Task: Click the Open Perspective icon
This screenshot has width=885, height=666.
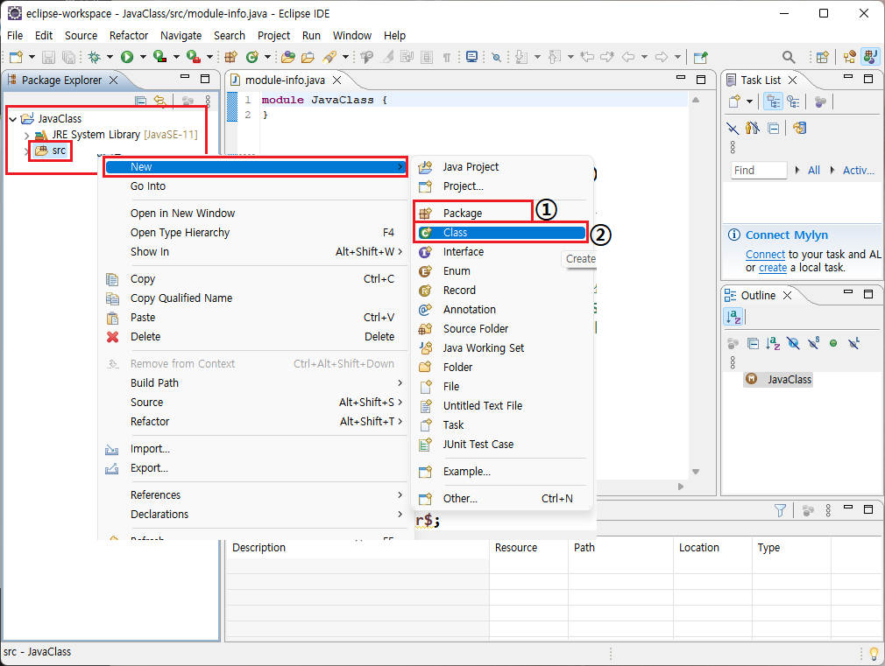Action: click(x=823, y=57)
